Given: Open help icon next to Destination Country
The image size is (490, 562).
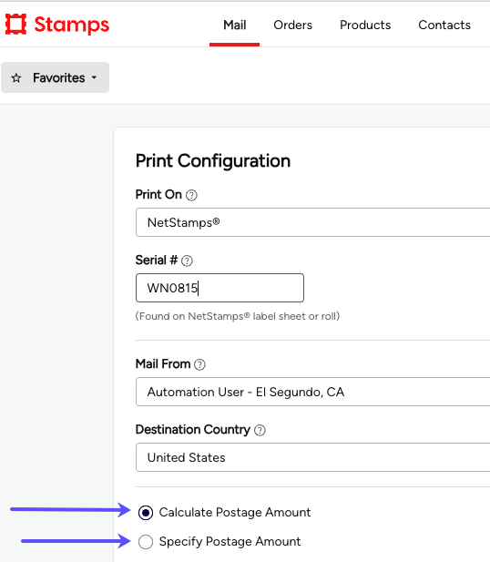Looking at the screenshot, I should click(x=260, y=430).
